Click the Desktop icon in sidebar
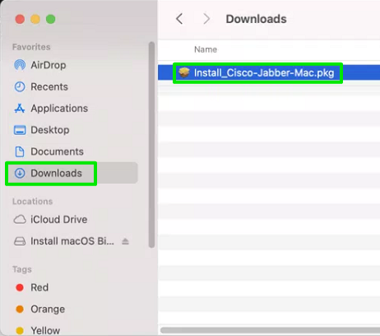 pos(20,130)
